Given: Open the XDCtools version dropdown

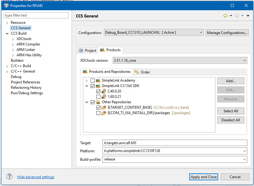Looking at the screenshot, I should pos(180,60).
